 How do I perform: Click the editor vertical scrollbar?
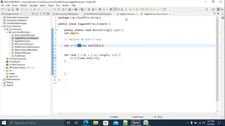pyautogui.click(x=217, y=60)
